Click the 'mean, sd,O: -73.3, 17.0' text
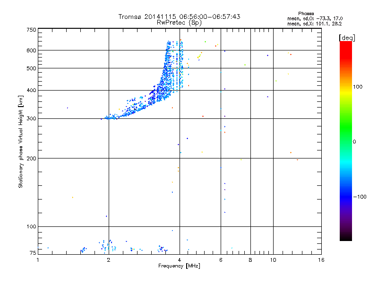Viewport: 378px width, 283px height. coord(315,18)
